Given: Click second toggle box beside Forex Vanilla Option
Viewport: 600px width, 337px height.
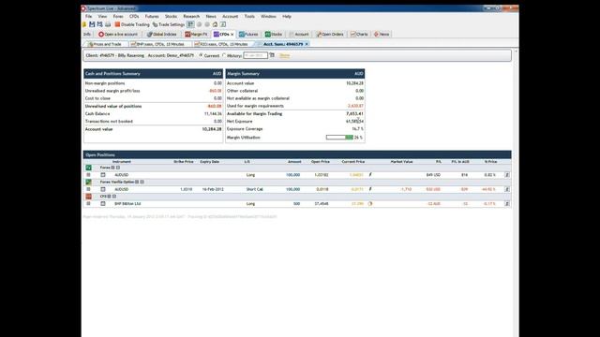Looking at the screenshot, I should coord(142,182).
